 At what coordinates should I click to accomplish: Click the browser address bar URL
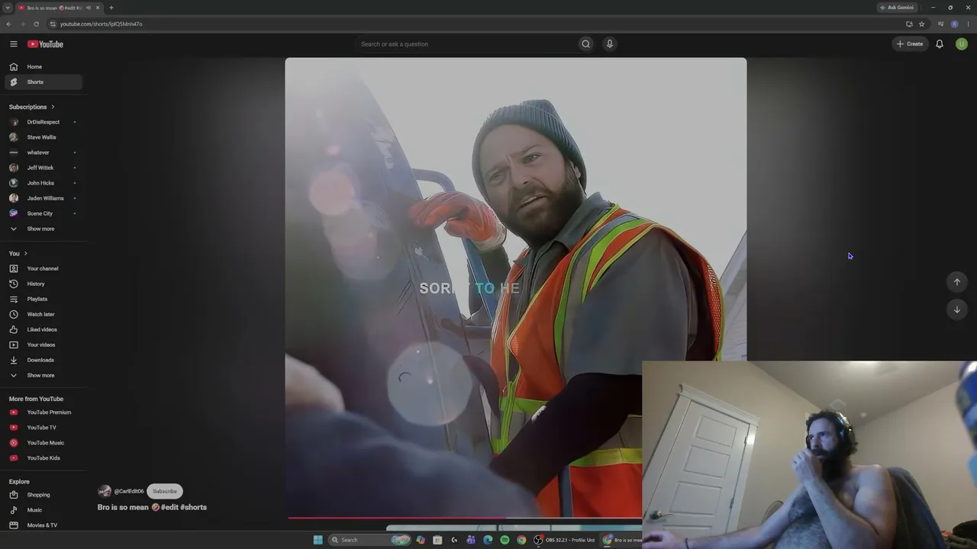click(102, 24)
